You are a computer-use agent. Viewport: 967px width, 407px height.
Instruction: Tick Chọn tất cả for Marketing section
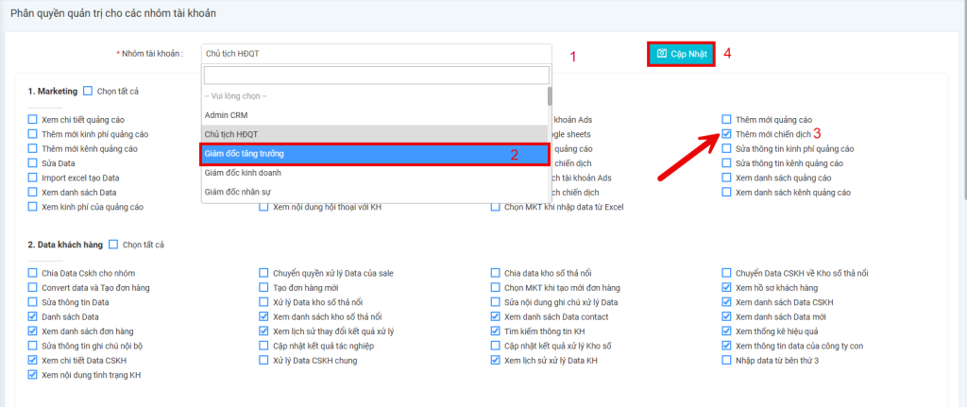[88, 91]
